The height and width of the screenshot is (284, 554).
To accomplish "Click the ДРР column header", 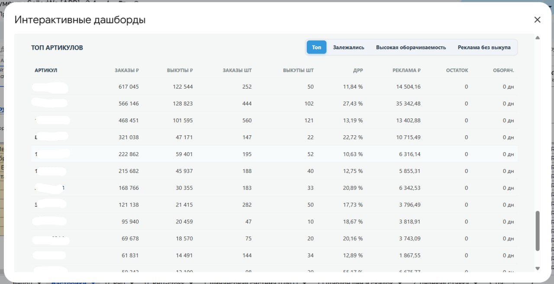I will pos(358,70).
